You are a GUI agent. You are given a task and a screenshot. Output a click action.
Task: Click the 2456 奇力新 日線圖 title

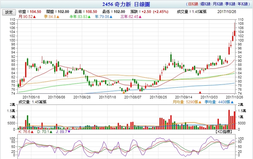126,4
